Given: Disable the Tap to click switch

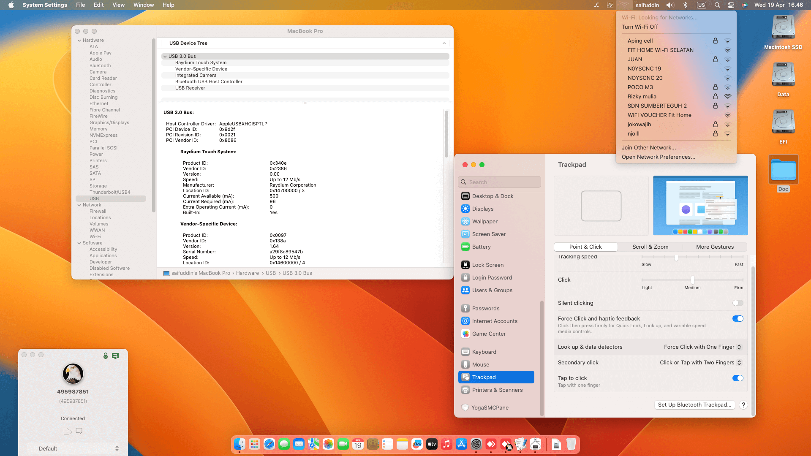Looking at the screenshot, I should pos(738,378).
